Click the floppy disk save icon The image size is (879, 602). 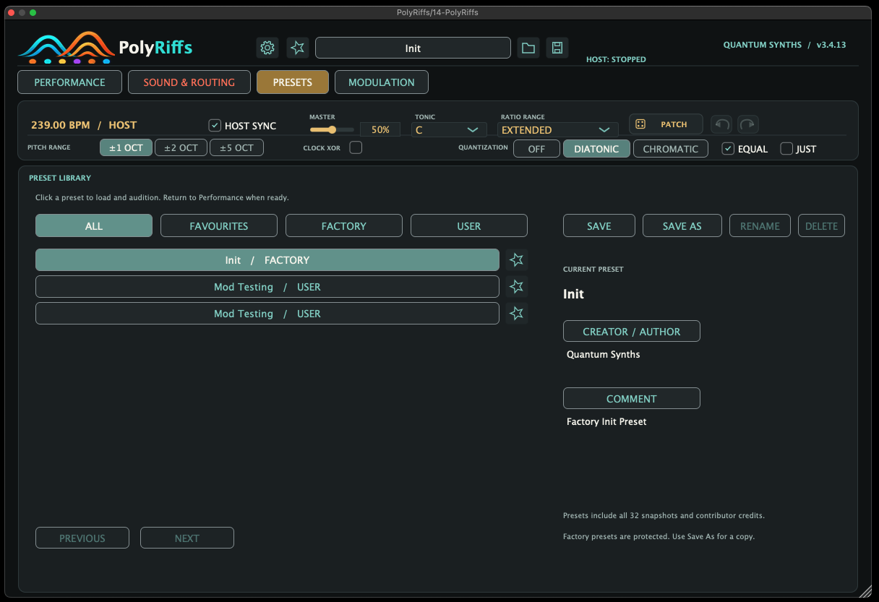557,48
